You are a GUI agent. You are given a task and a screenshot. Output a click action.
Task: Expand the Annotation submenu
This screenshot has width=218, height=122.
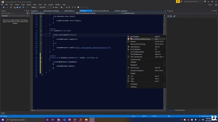[146, 84]
